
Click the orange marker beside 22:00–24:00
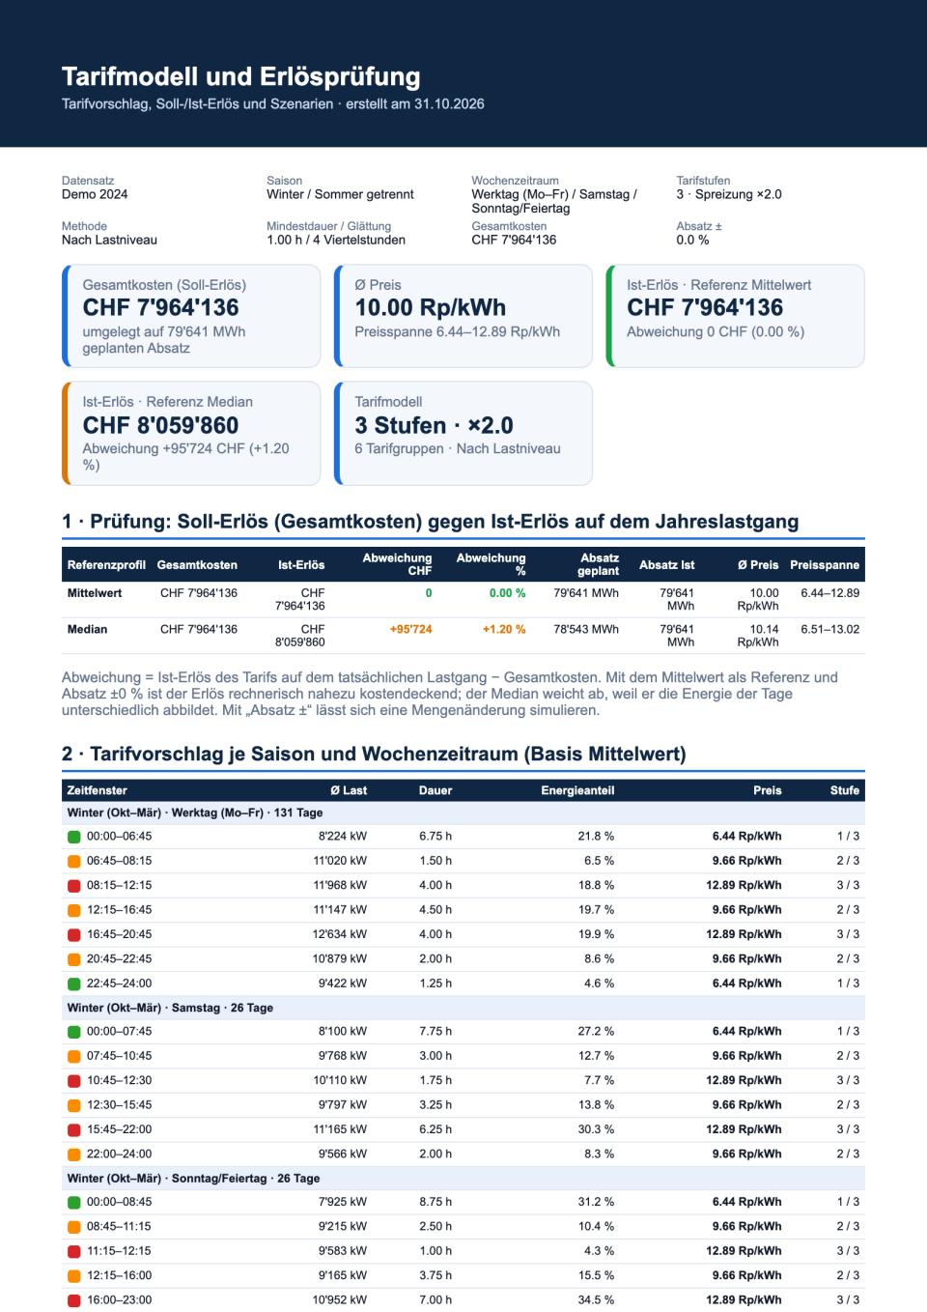[74, 1154]
